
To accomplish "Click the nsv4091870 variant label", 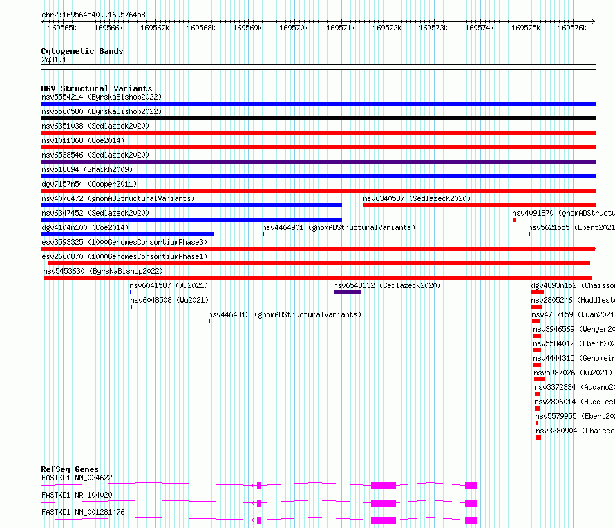I will point(563,213).
